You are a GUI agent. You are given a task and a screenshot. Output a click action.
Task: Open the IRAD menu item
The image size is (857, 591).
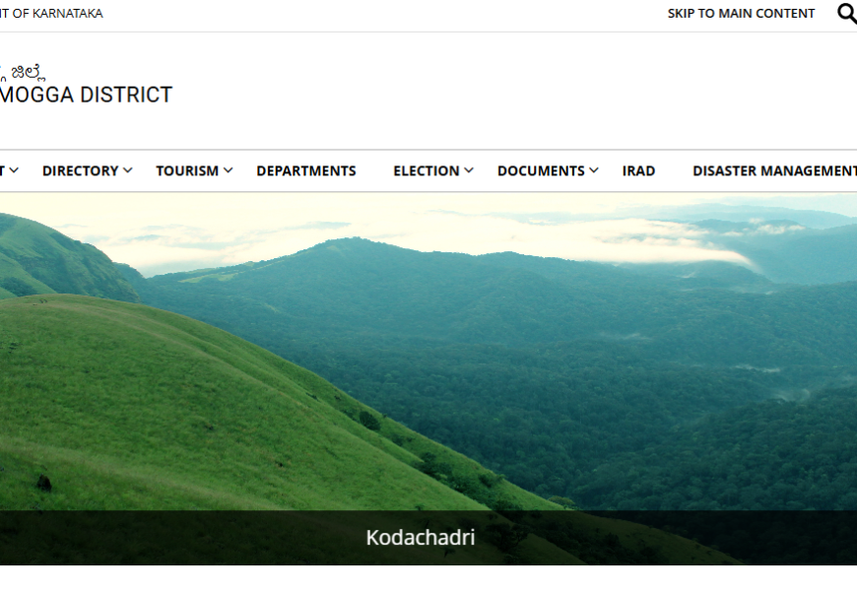(x=638, y=170)
